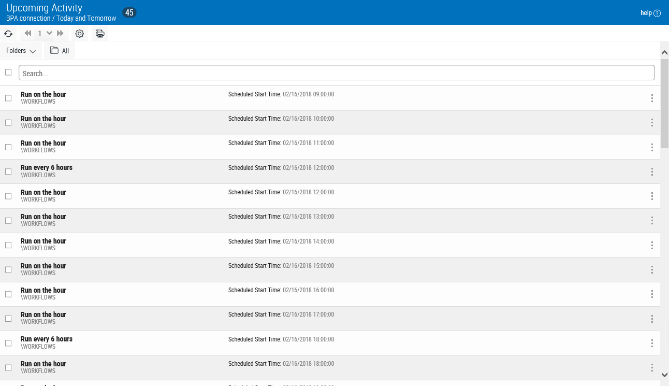The height and width of the screenshot is (386, 669).
Task: Click the vertical scrollbar thumb
Action: (x=664, y=104)
